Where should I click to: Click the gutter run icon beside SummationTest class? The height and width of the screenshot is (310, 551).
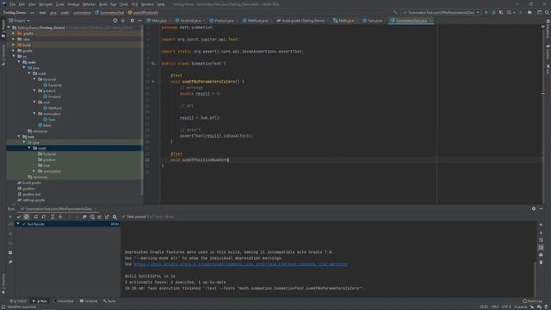coord(153,64)
